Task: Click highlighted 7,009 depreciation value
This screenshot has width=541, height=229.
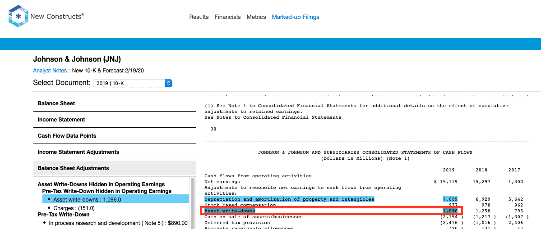Action: point(450,199)
